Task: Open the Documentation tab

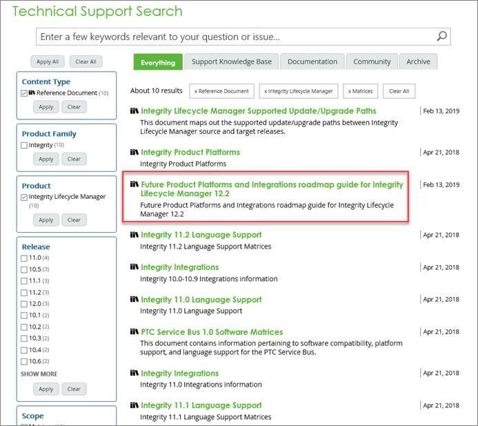Action: pos(312,62)
